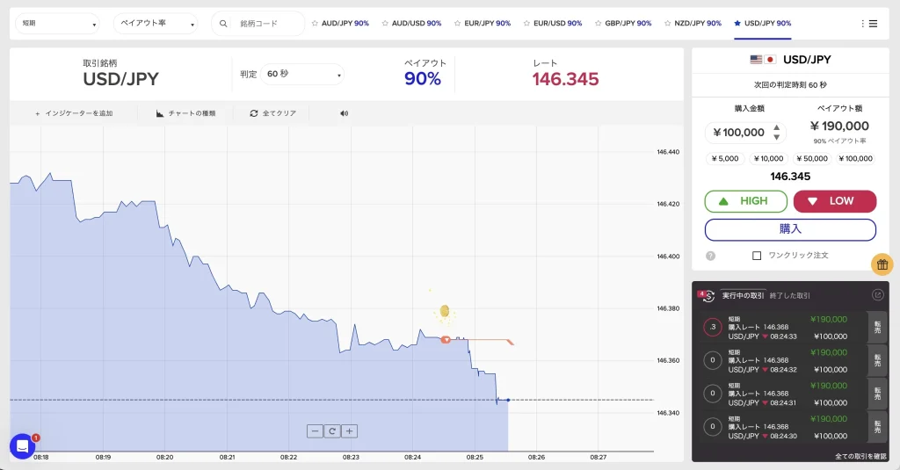Click the chart zoom-in plus button
The width and height of the screenshot is (900, 470).
pyautogui.click(x=349, y=430)
